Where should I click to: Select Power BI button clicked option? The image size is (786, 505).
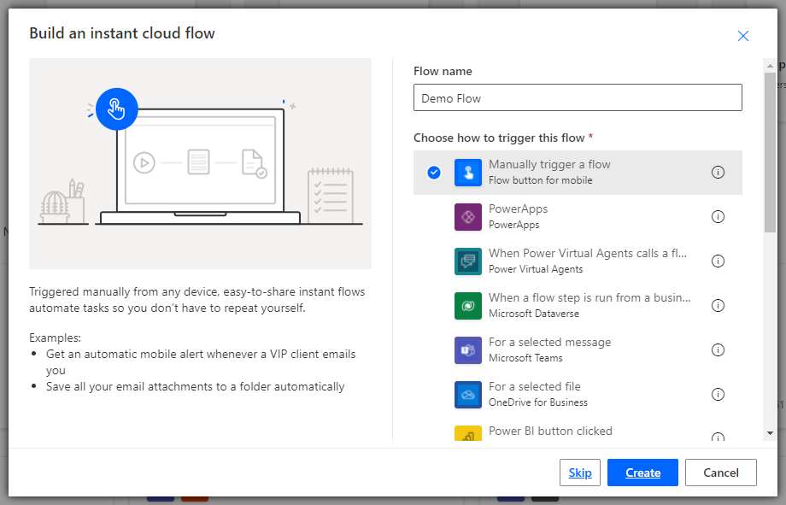click(x=550, y=432)
